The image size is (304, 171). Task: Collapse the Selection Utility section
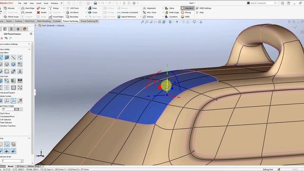29,49
